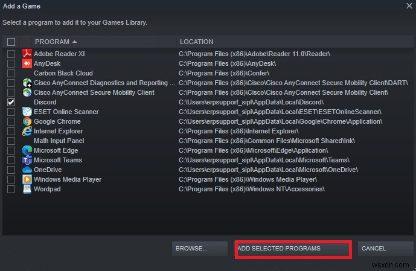Check the select-all checkbox in header

click(11, 42)
